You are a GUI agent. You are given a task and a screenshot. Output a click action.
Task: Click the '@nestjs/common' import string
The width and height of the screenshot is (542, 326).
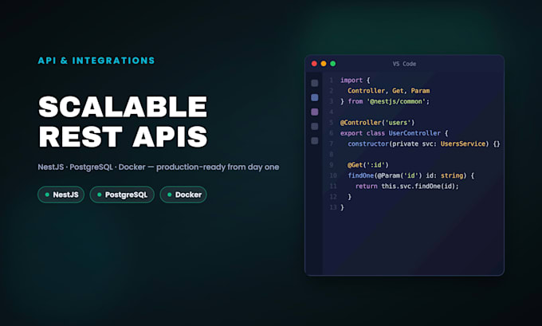pos(396,101)
